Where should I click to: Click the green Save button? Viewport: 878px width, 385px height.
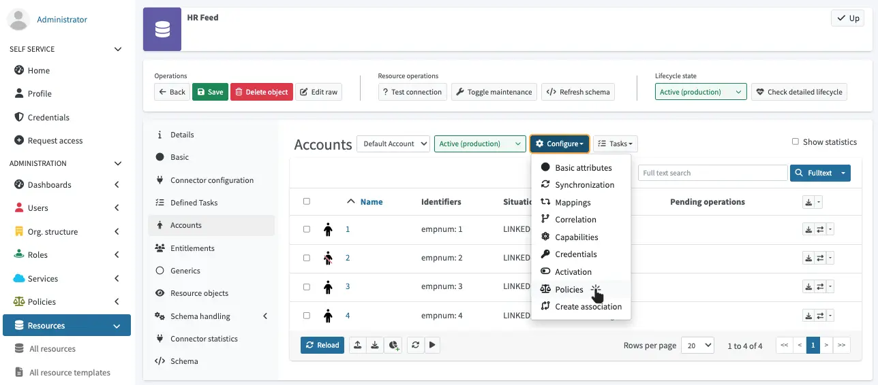pyautogui.click(x=210, y=92)
